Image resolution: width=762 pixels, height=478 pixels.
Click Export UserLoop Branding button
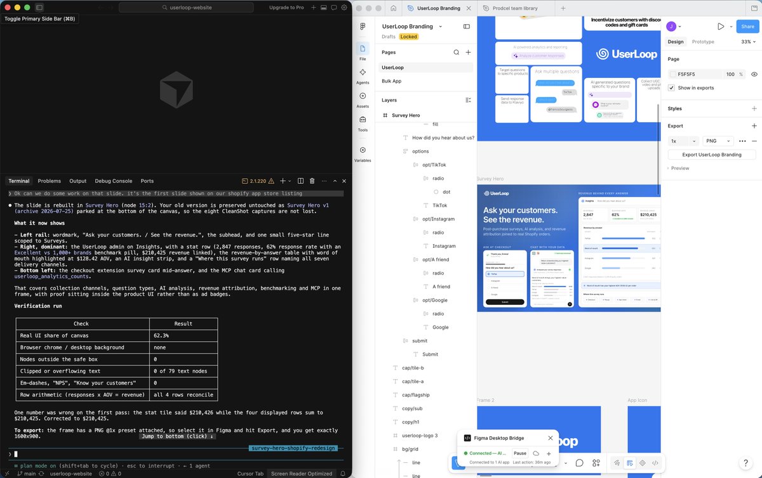[x=712, y=155]
